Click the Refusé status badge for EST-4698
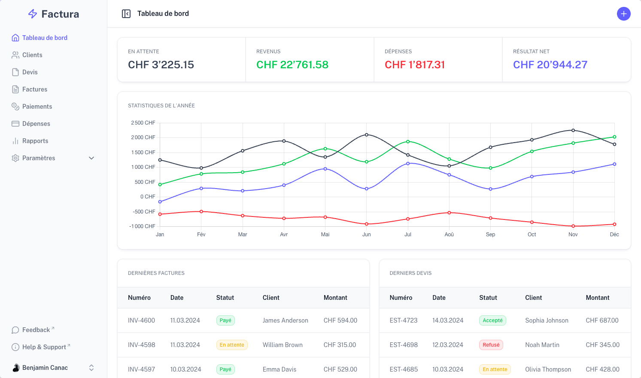641x378 pixels. (x=491, y=345)
